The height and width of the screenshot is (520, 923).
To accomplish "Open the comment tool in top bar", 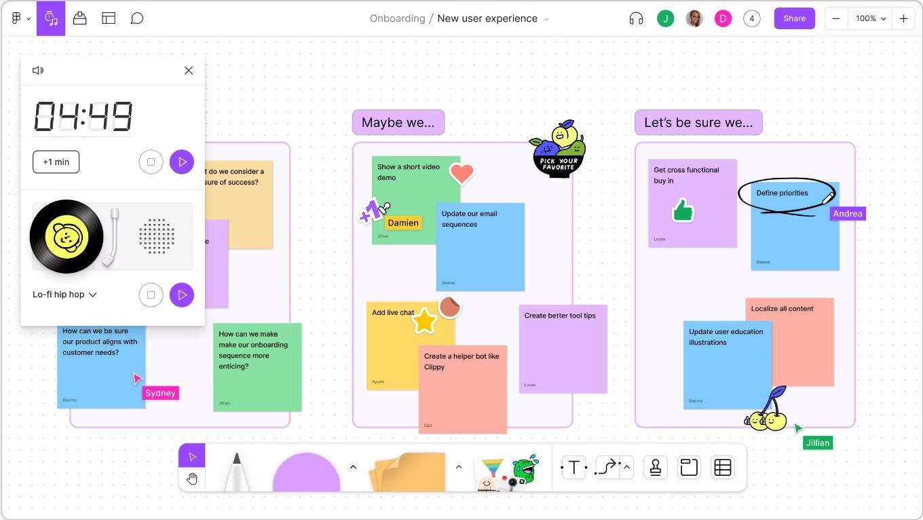I will coord(137,18).
